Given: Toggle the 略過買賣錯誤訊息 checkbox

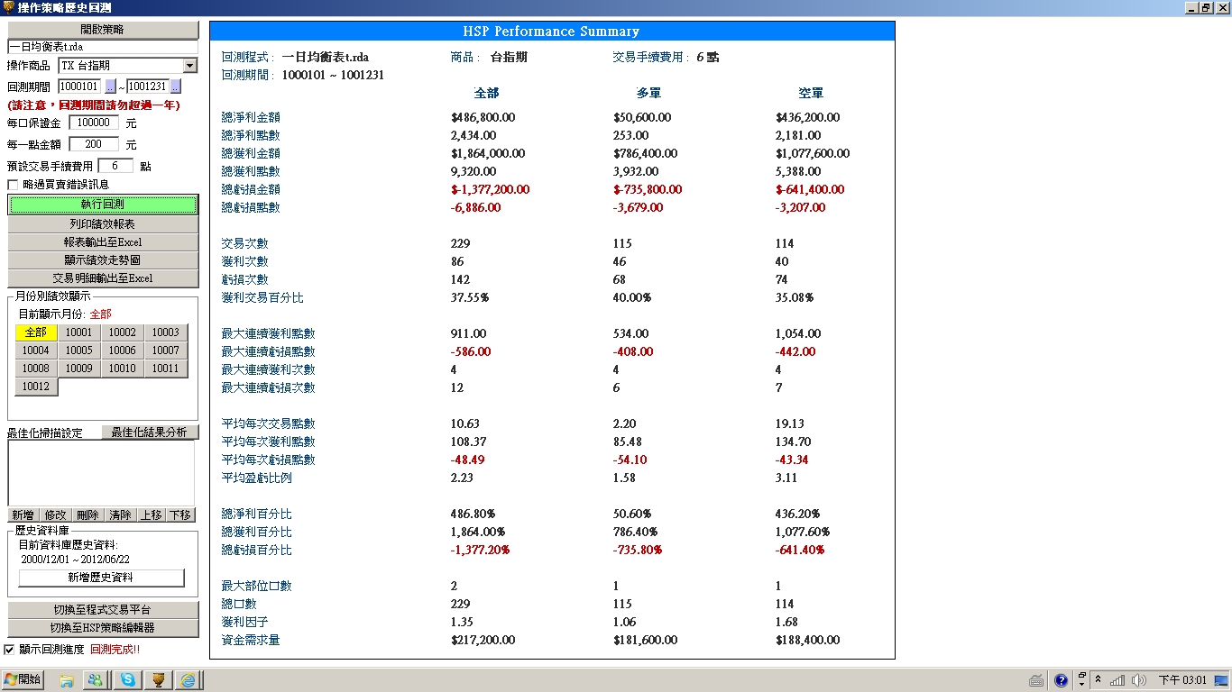Looking at the screenshot, I should tap(13, 185).
